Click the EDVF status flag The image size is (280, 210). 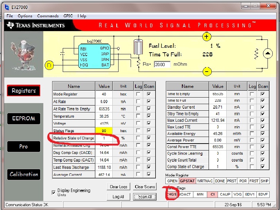click(263, 194)
